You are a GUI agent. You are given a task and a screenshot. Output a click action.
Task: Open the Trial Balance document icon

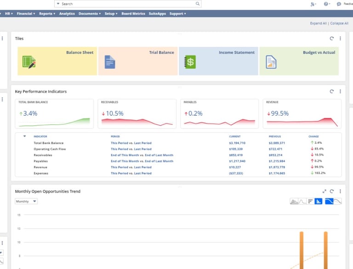110,62
